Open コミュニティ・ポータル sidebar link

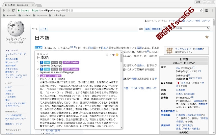(x=16, y=55)
